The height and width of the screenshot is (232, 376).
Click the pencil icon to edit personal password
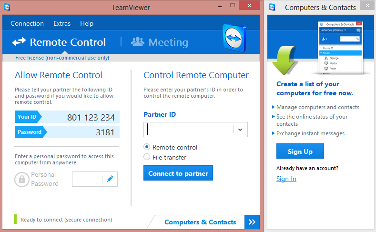(x=110, y=179)
